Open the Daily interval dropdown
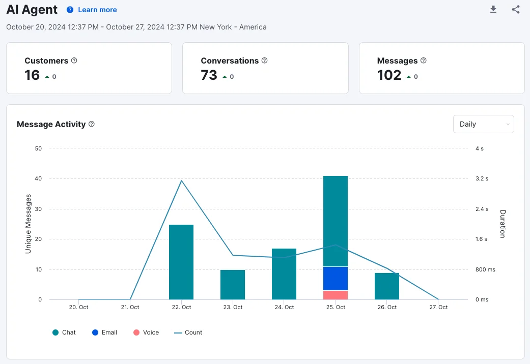The width and height of the screenshot is (530, 364). click(483, 124)
